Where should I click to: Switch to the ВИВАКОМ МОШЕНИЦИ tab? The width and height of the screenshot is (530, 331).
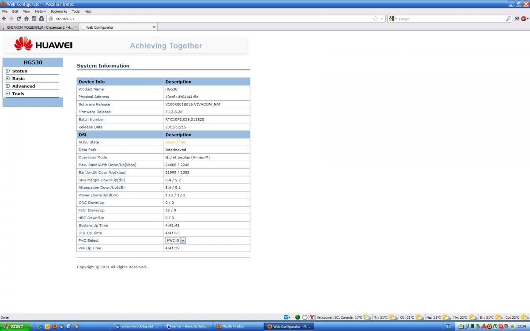click(39, 27)
